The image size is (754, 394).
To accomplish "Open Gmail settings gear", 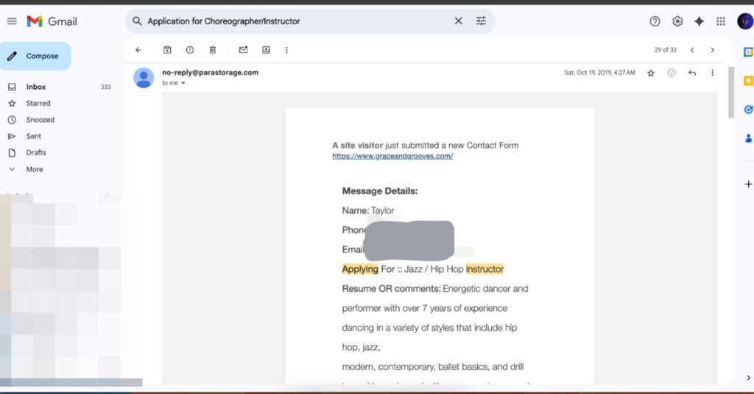I will [677, 21].
